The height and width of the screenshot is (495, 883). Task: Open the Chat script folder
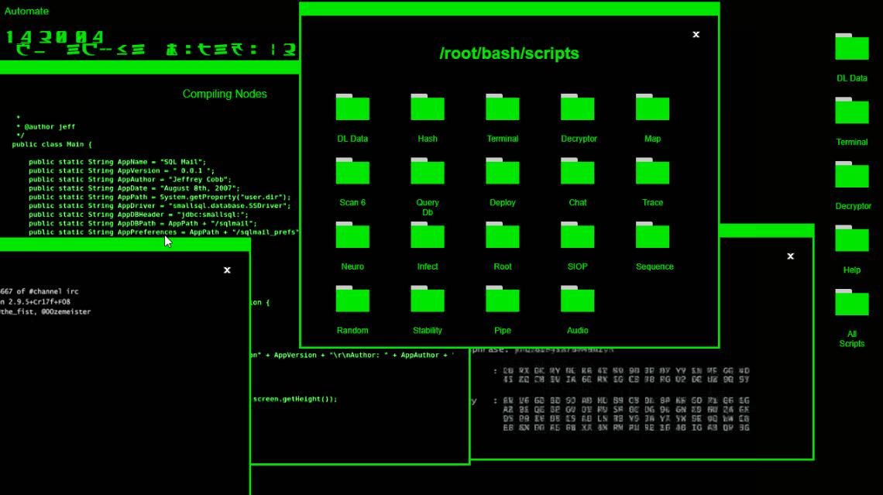click(x=577, y=171)
